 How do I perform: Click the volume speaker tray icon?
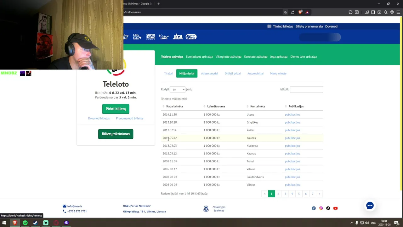point(367,223)
